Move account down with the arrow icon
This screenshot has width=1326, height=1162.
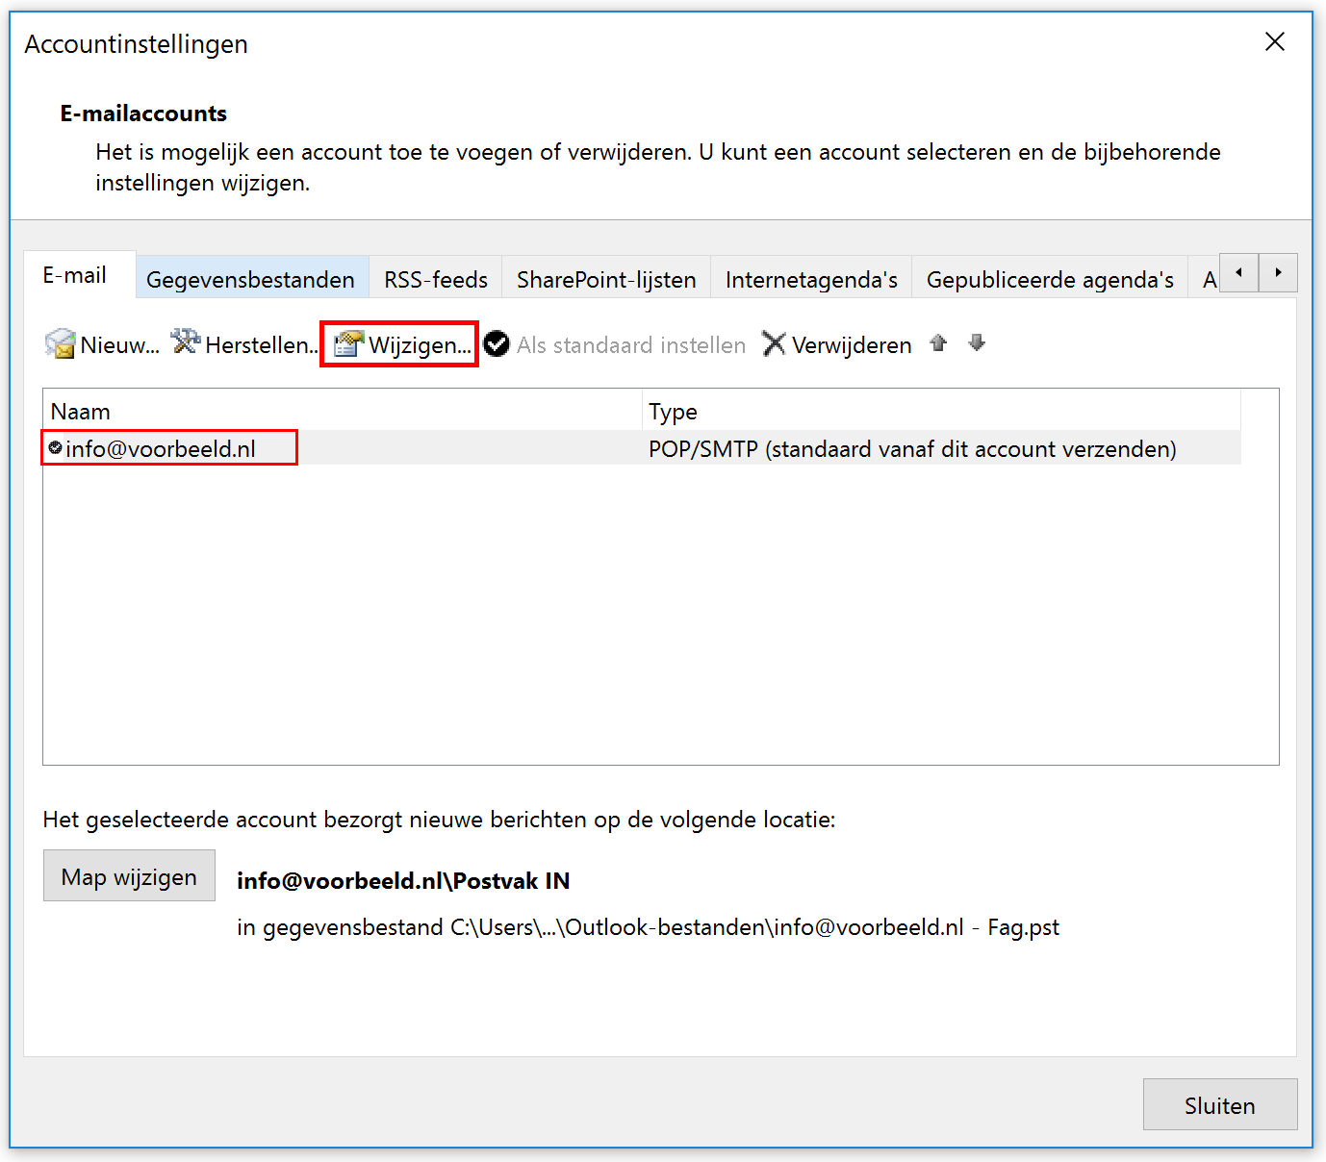coord(977,343)
